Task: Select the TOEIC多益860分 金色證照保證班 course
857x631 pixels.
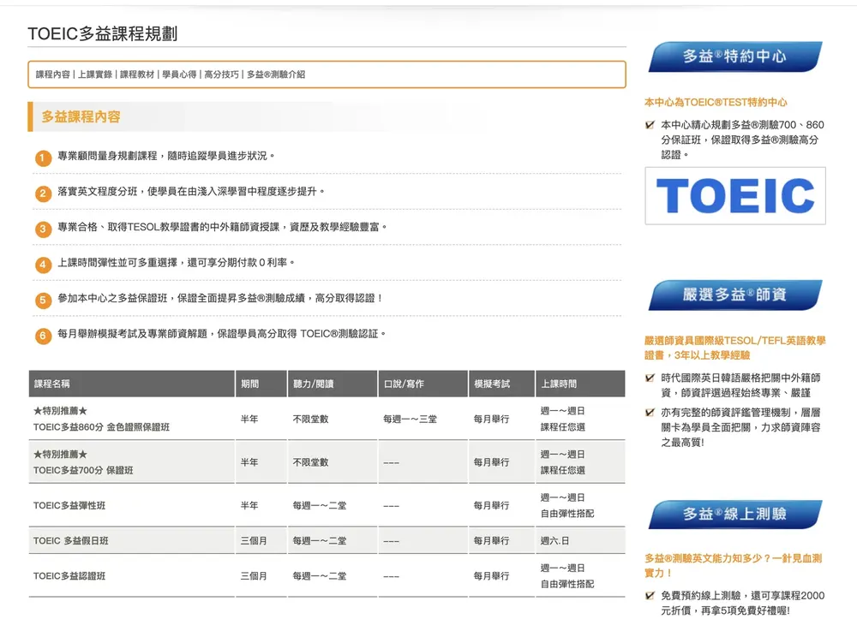Action: pos(101,427)
